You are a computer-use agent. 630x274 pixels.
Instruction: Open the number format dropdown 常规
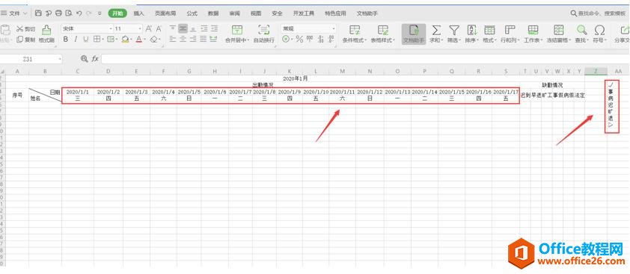tap(334, 29)
